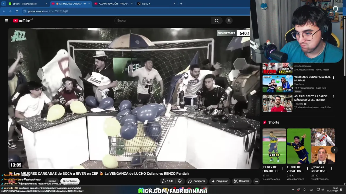The width and height of the screenshot is (346, 194).
Task: Open options menu for VENDIENDO COSAS video
Action: (x=333, y=77)
